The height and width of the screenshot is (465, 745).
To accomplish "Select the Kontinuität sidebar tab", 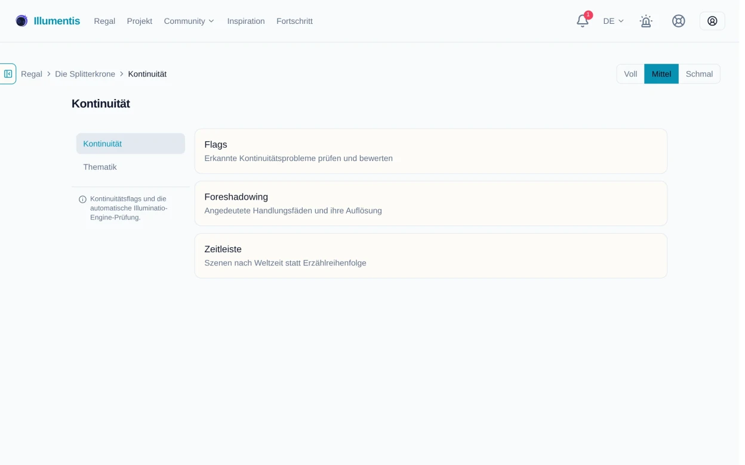I will 131,144.
